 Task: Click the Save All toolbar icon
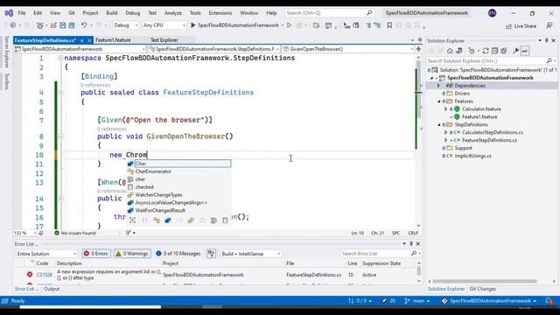point(72,25)
